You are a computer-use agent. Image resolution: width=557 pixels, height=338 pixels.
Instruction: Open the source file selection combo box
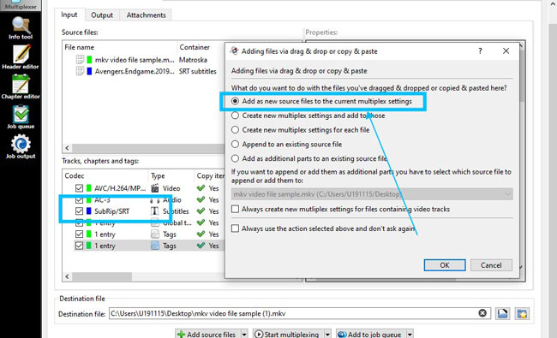372,194
